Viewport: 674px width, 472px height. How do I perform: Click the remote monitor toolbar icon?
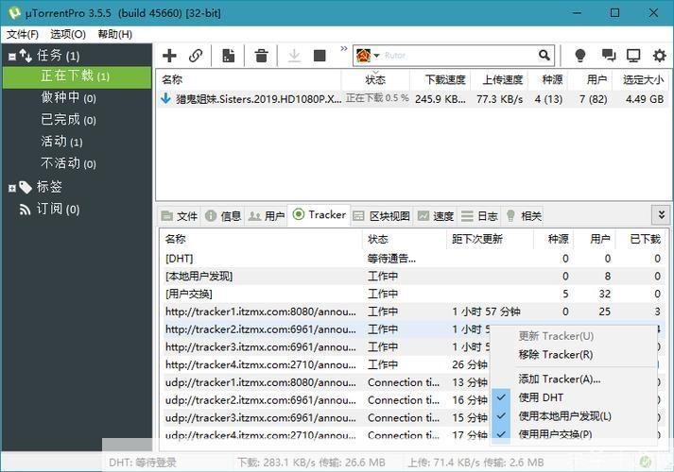click(633, 56)
